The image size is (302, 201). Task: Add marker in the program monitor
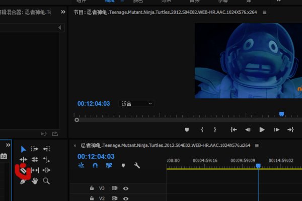click(187, 130)
